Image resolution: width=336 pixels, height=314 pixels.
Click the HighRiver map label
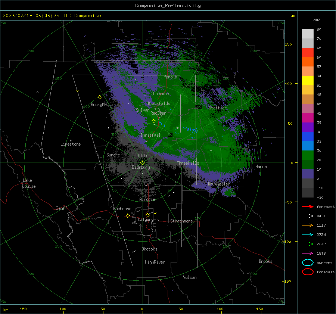[155, 262]
